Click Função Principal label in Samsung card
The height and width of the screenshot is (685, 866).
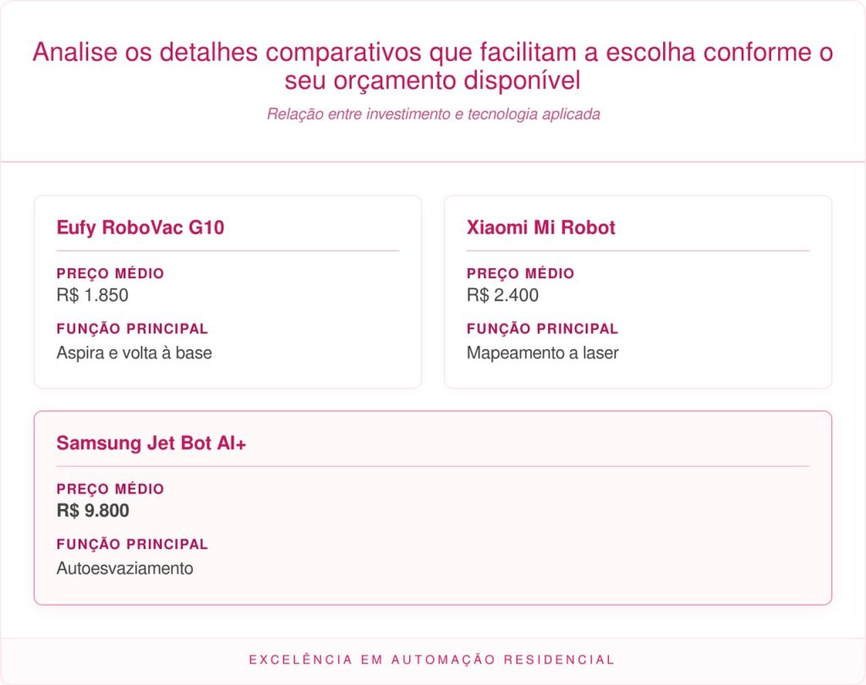pyautogui.click(x=132, y=545)
